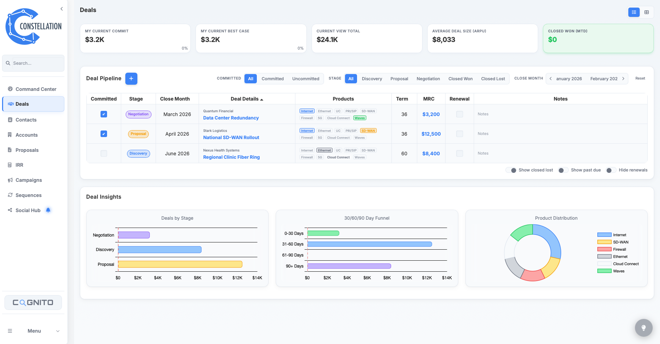
Task: Uncheck committed for Quantum Financial deal
Action: [x=104, y=114]
